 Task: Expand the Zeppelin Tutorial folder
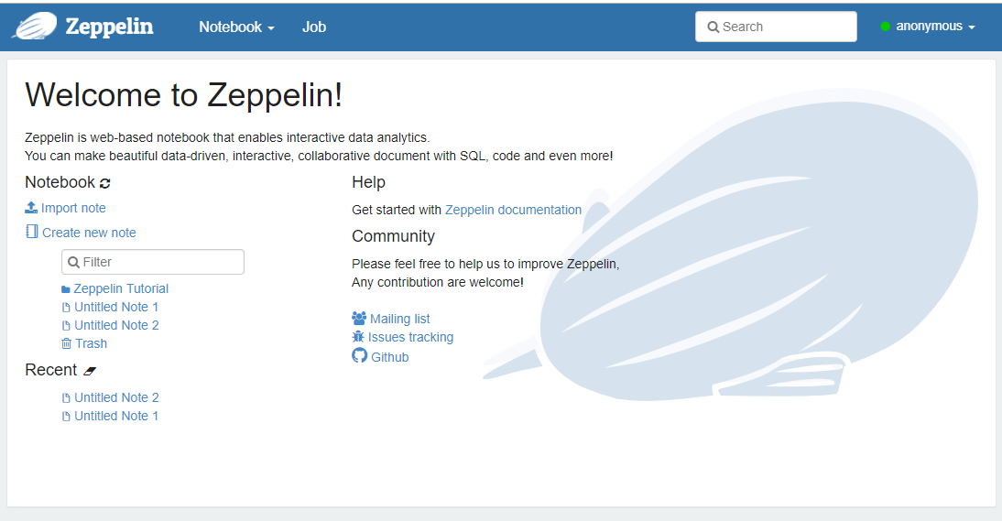click(x=121, y=288)
